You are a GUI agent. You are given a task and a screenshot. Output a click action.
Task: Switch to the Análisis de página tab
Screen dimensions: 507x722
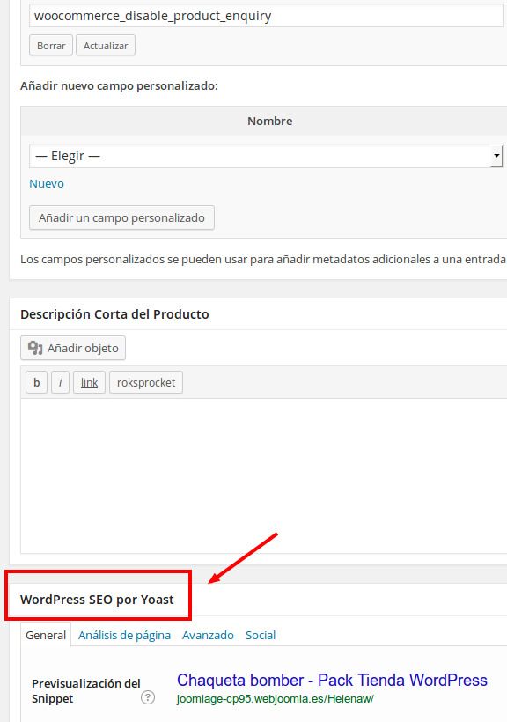pyautogui.click(x=124, y=635)
